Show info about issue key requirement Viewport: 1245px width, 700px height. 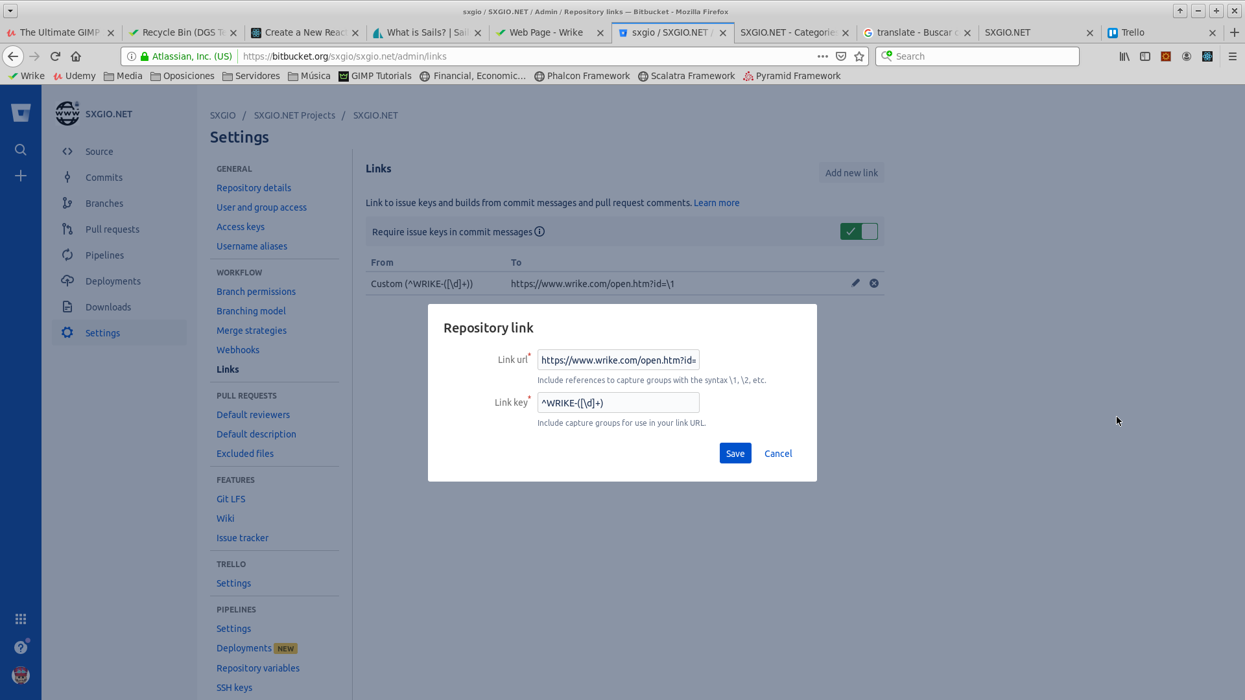point(540,231)
